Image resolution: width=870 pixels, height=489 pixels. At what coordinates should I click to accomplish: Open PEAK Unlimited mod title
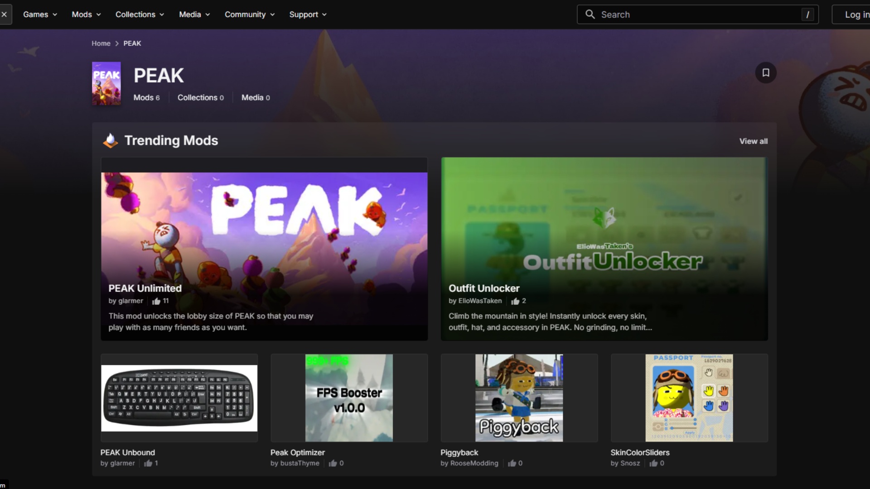[145, 288]
